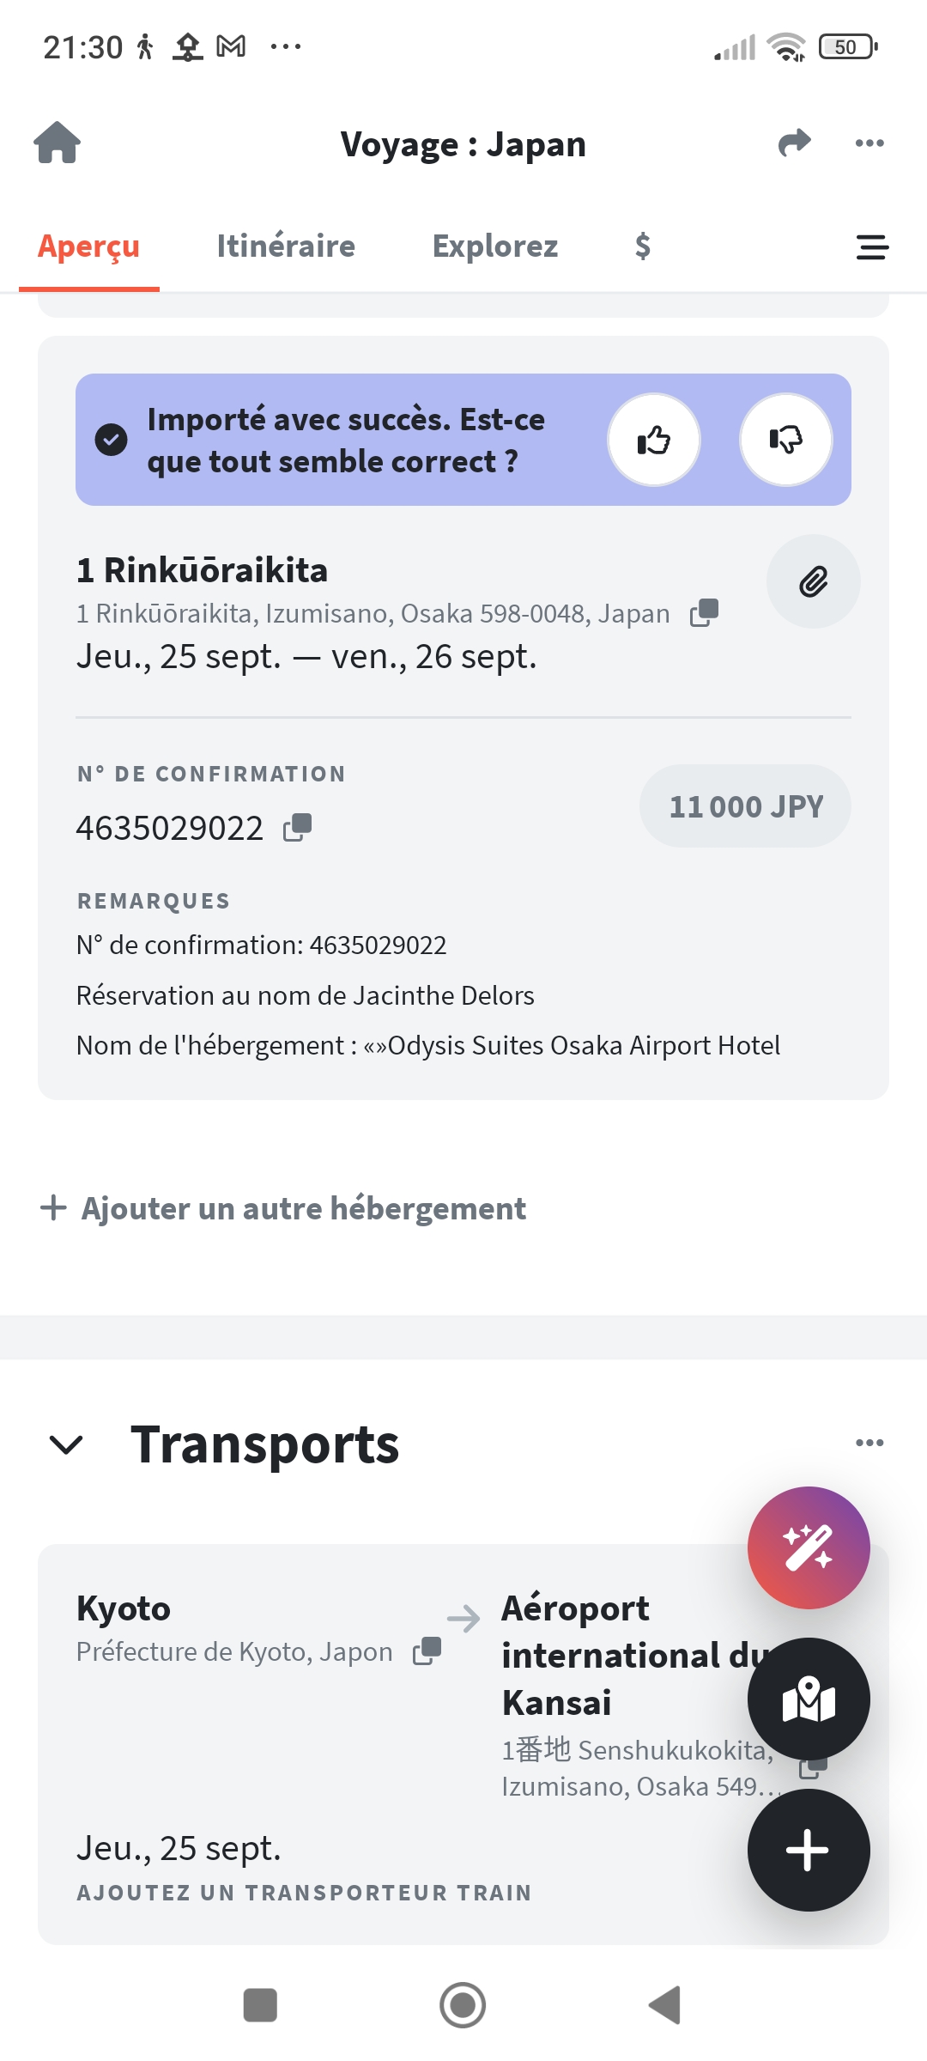Screen dimensions: 927x2061
Task: Share the Japan trip
Action: point(794,143)
